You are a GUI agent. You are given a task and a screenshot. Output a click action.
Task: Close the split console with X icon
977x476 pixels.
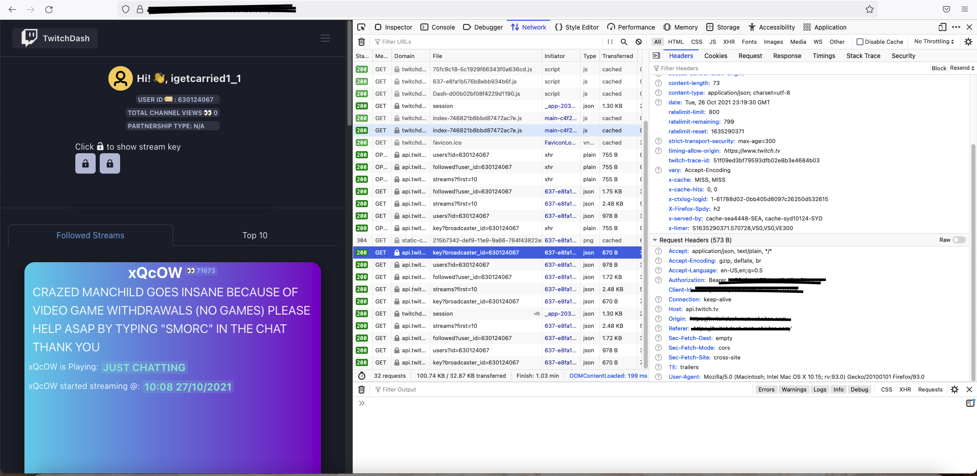coord(969,389)
